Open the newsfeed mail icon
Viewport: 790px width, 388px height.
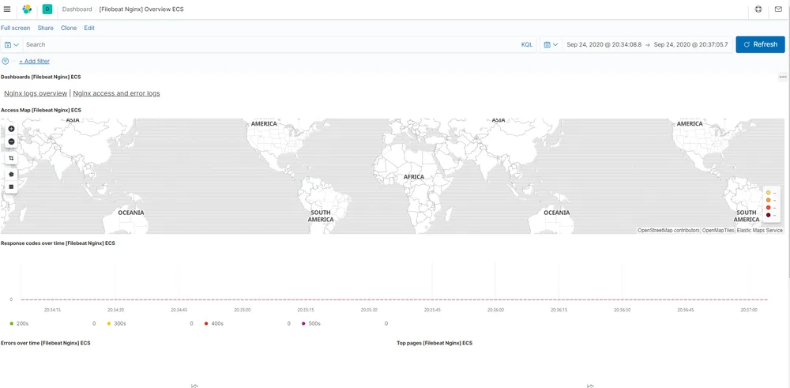coord(778,9)
